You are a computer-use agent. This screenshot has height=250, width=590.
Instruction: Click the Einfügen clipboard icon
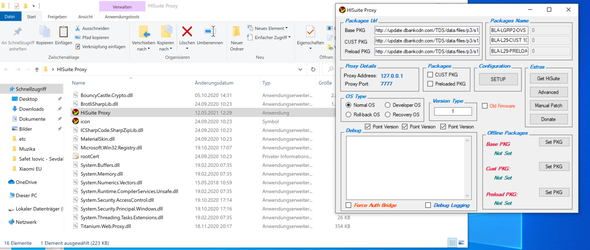point(63,32)
